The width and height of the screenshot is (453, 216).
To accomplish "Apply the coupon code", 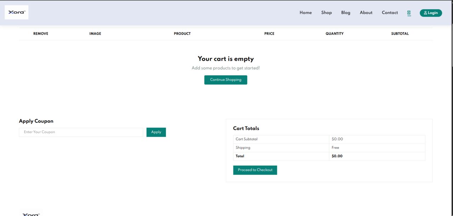I will pyautogui.click(x=156, y=132).
